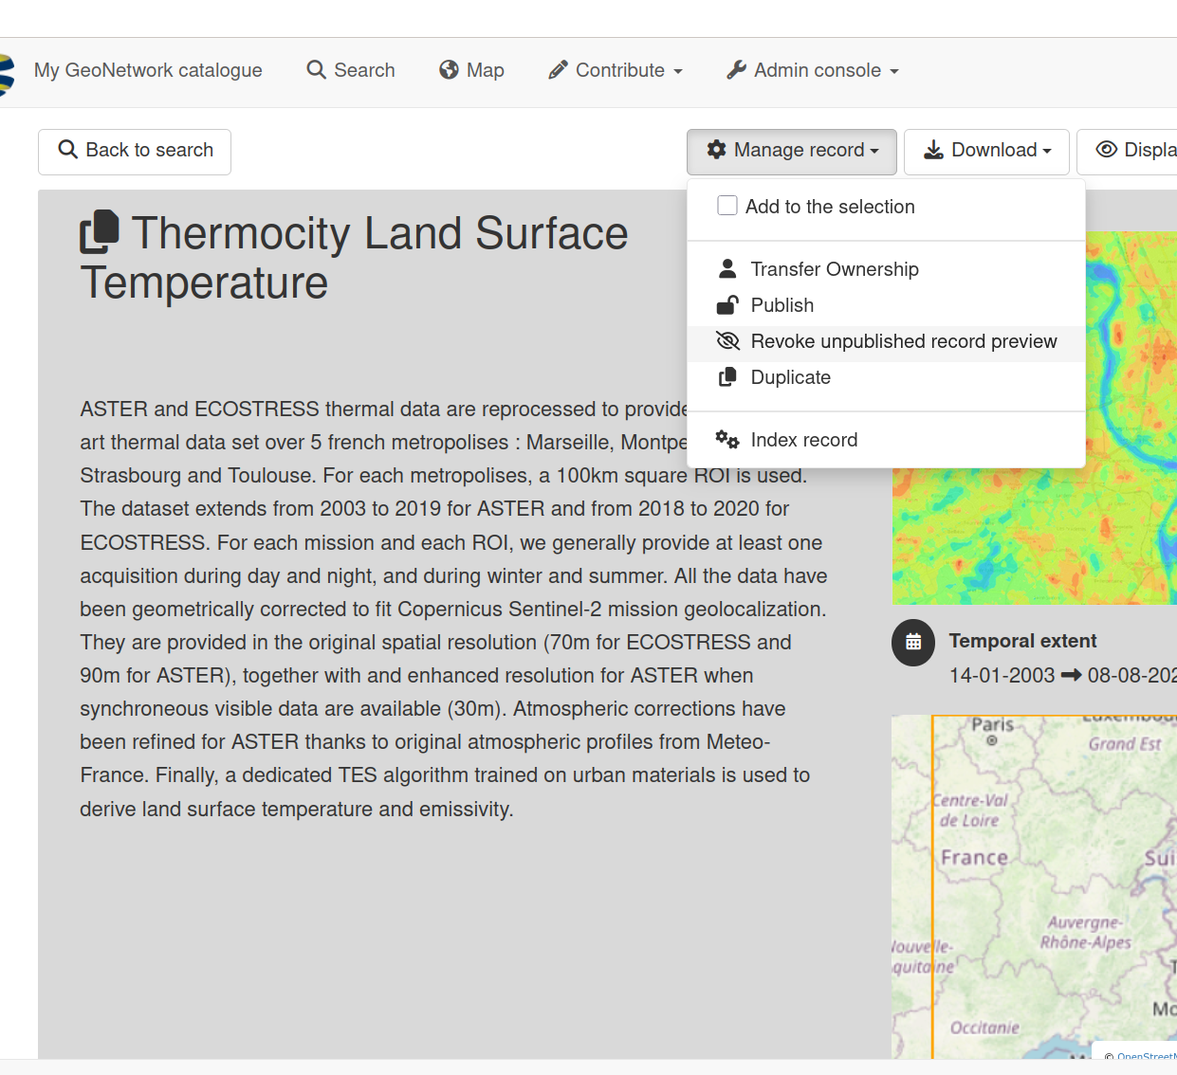
Task: Select Duplicate in the record menu
Action: coord(790,377)
